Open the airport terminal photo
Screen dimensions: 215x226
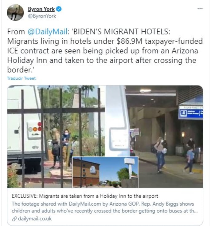[154, 136]
